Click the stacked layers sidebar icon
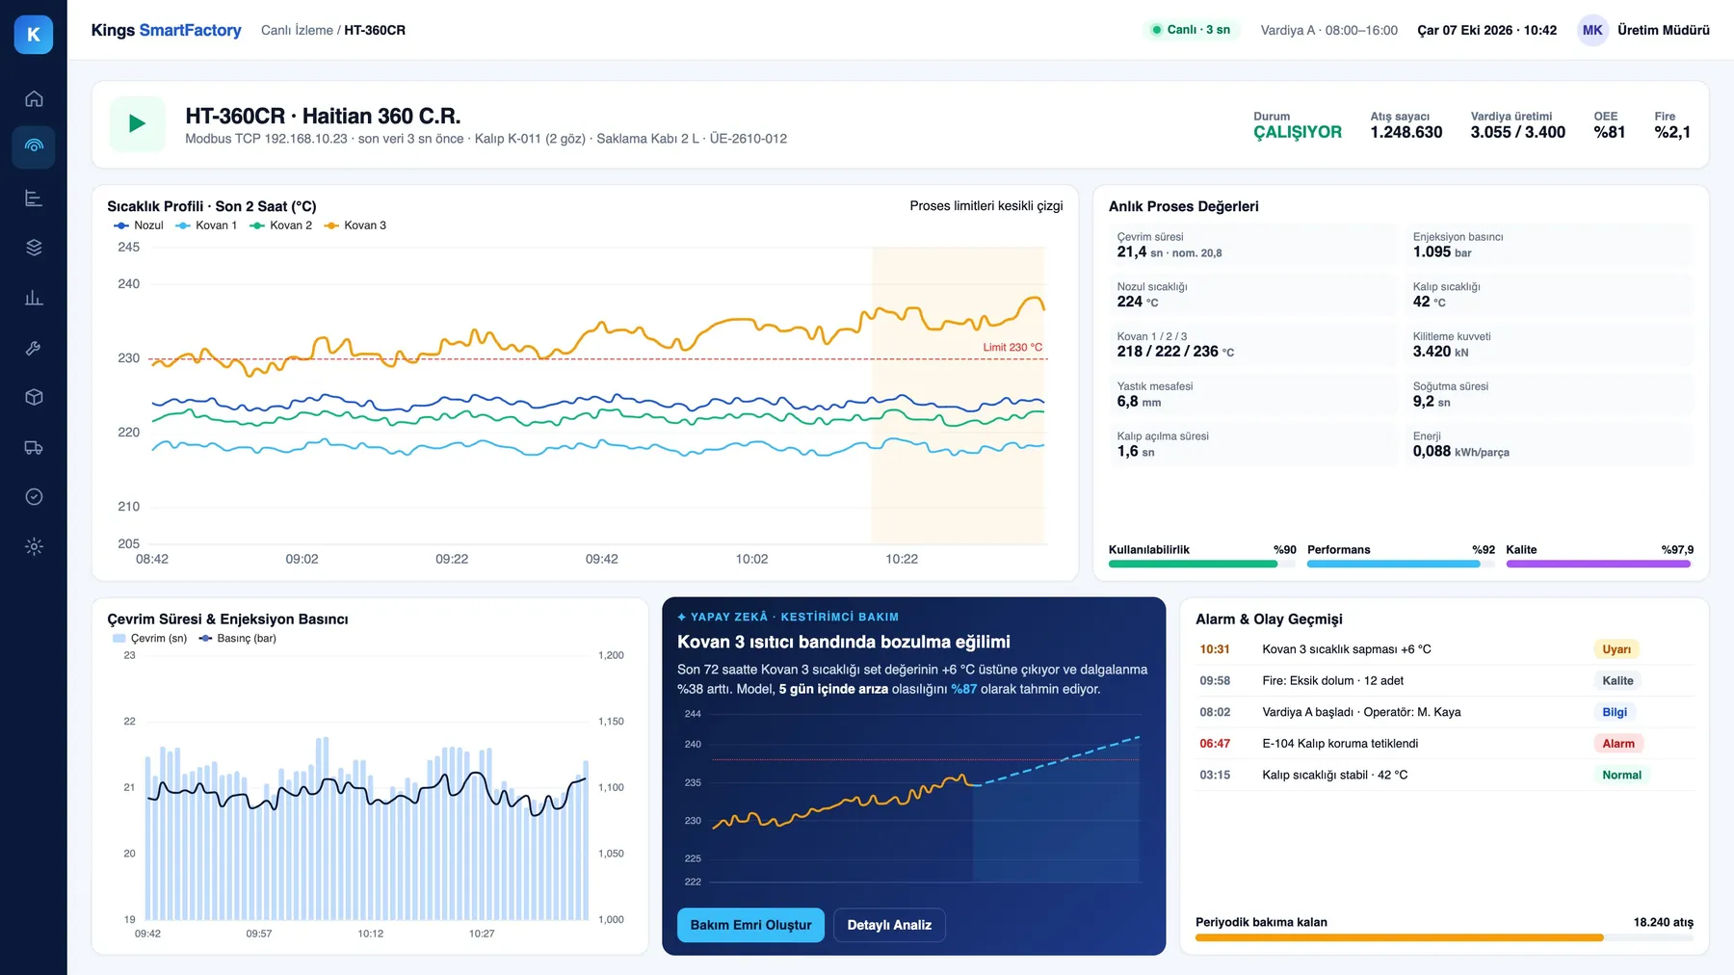 [34, 248]
